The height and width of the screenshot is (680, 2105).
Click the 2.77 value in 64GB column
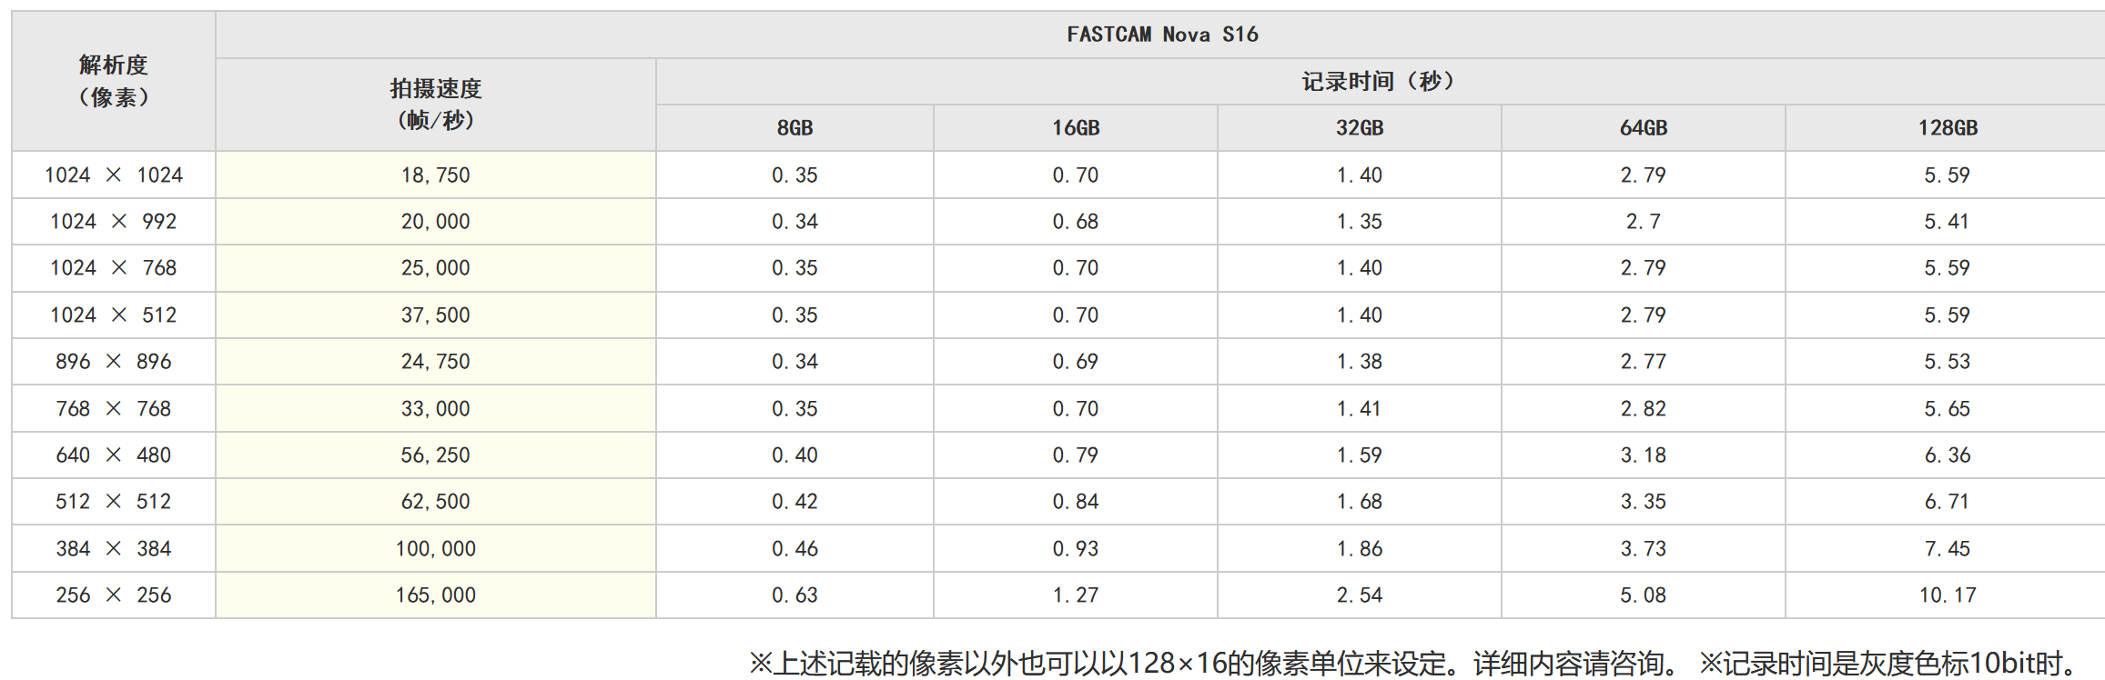pyautogui.click(x=1644, y=362)
